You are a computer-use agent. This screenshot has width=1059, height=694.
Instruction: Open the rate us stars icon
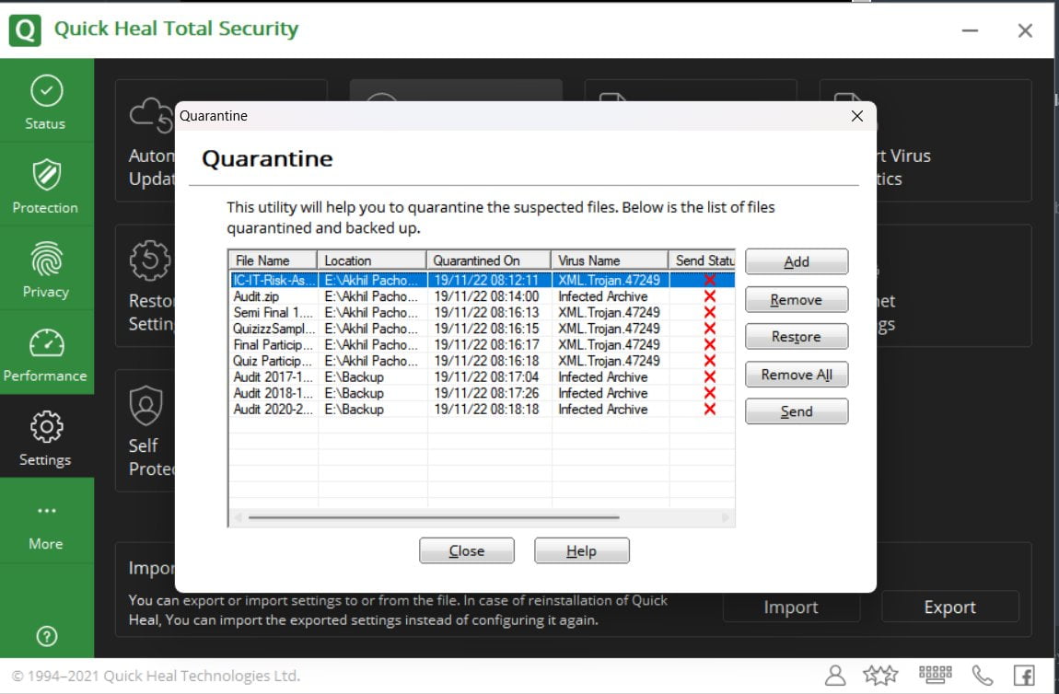point(882,675)
